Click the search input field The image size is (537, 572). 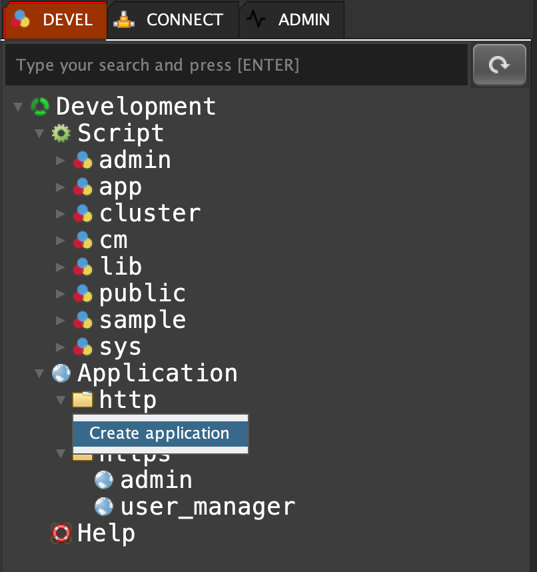pos(236,65)
